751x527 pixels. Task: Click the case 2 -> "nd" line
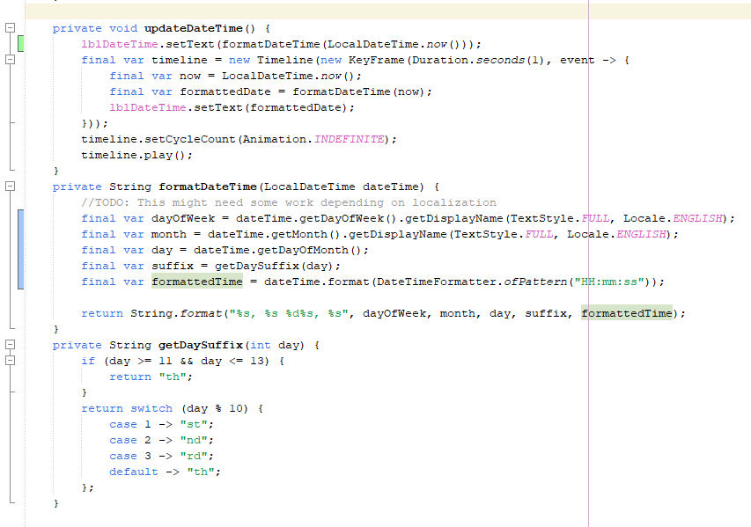[161, 440]
